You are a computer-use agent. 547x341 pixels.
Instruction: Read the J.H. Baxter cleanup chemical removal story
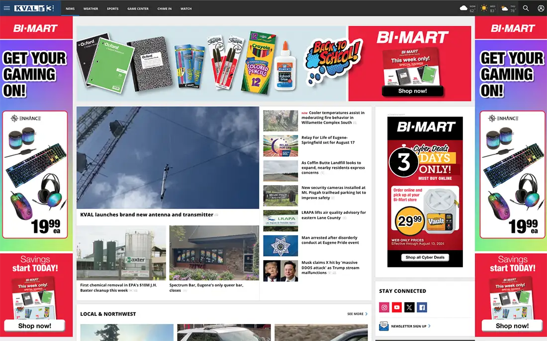click(x=119, y=288)
